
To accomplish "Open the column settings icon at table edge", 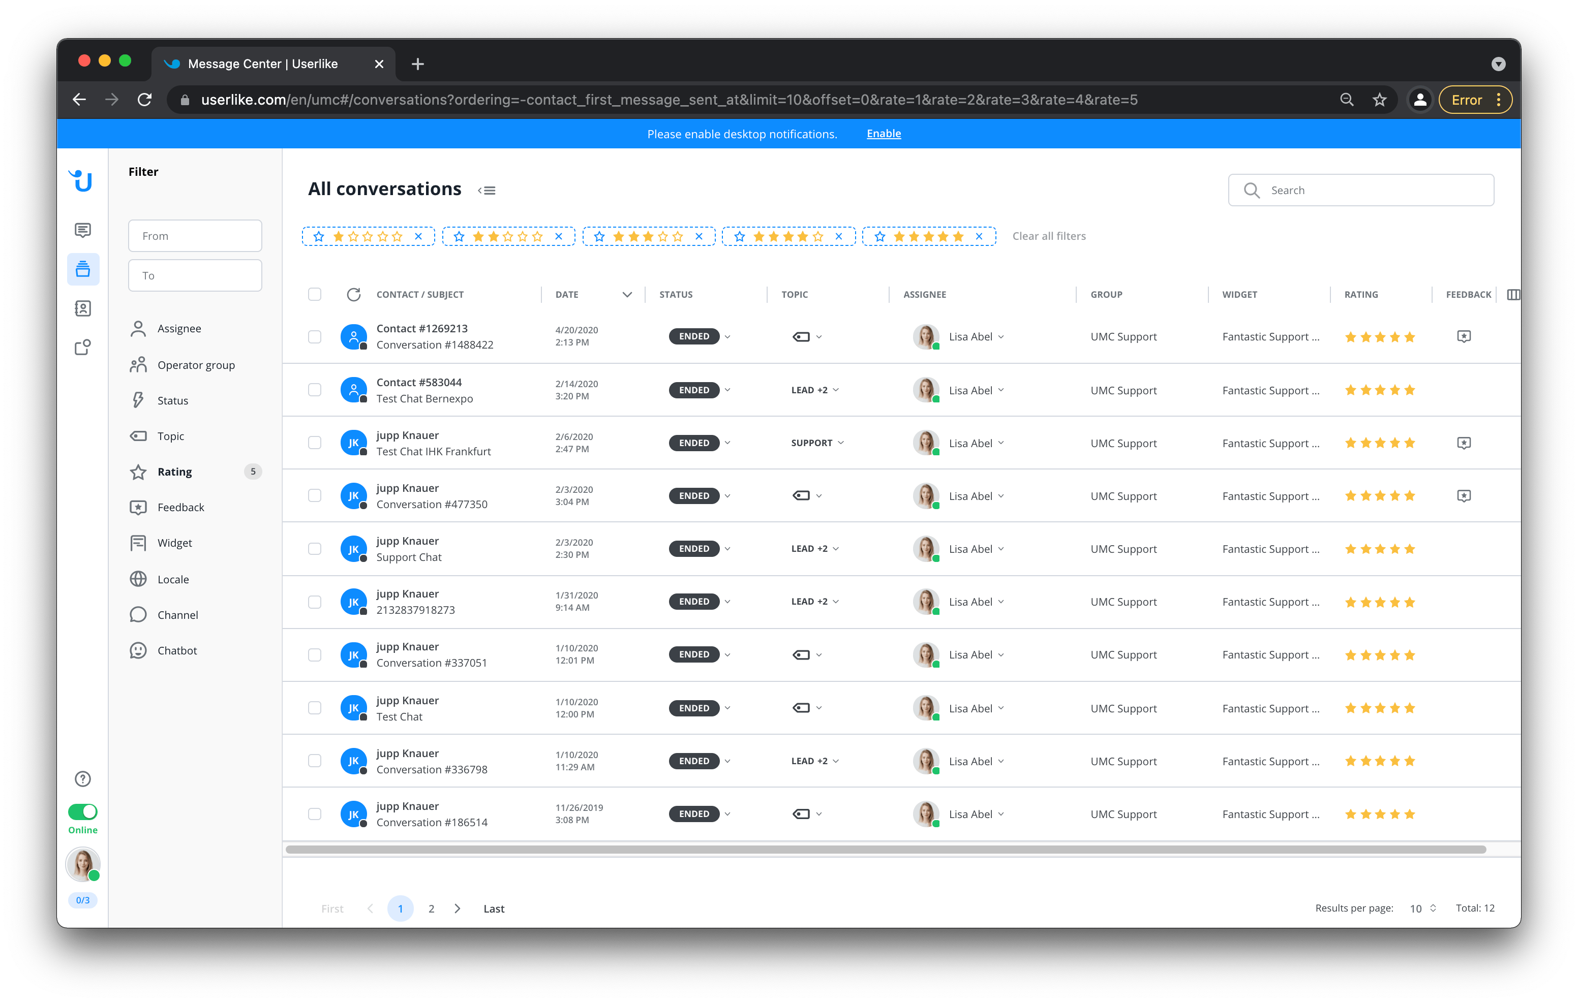I will [1513, 294].
